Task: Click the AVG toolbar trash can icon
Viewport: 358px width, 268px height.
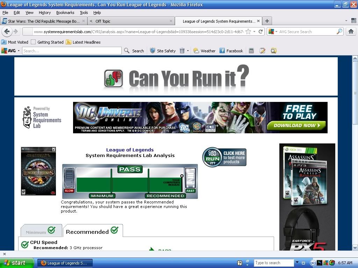Action: pos(182,51)
